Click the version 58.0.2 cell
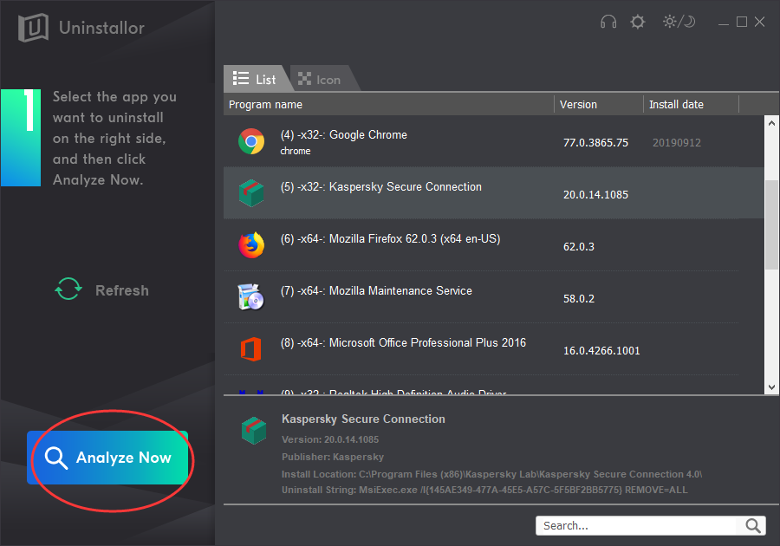This screenshot has height=546, width=780. pyautogui.click(x=579, y=298)
